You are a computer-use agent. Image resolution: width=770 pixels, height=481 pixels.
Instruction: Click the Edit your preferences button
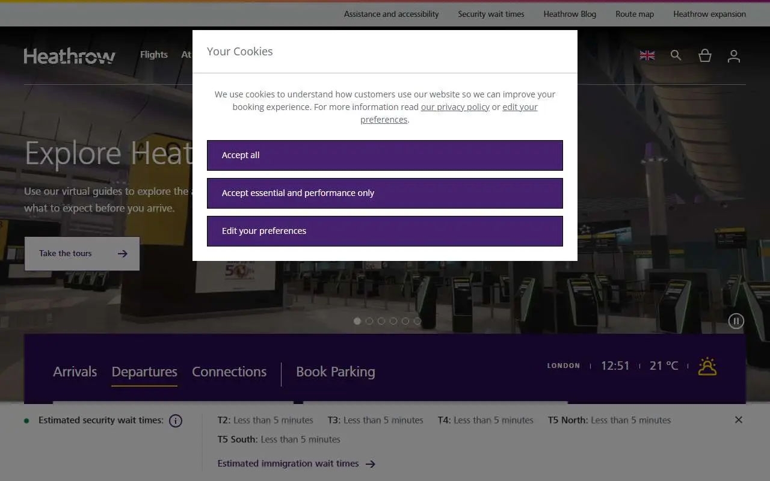click(x=385, y=231)
